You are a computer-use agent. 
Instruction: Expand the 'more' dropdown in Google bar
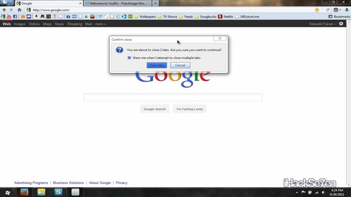100,24
